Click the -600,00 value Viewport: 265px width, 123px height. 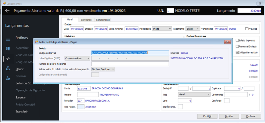coord(253,65)
